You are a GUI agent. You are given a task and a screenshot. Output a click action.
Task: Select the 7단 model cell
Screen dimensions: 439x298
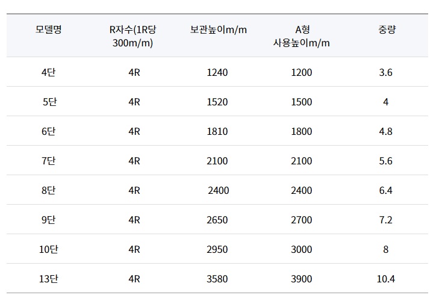click(48, 161)
